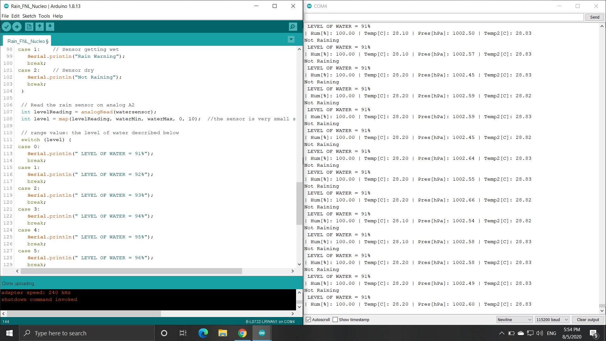The image size is (606, 341).
Task: Click the Verify (checkmark) button
Action: coord(7,27)
